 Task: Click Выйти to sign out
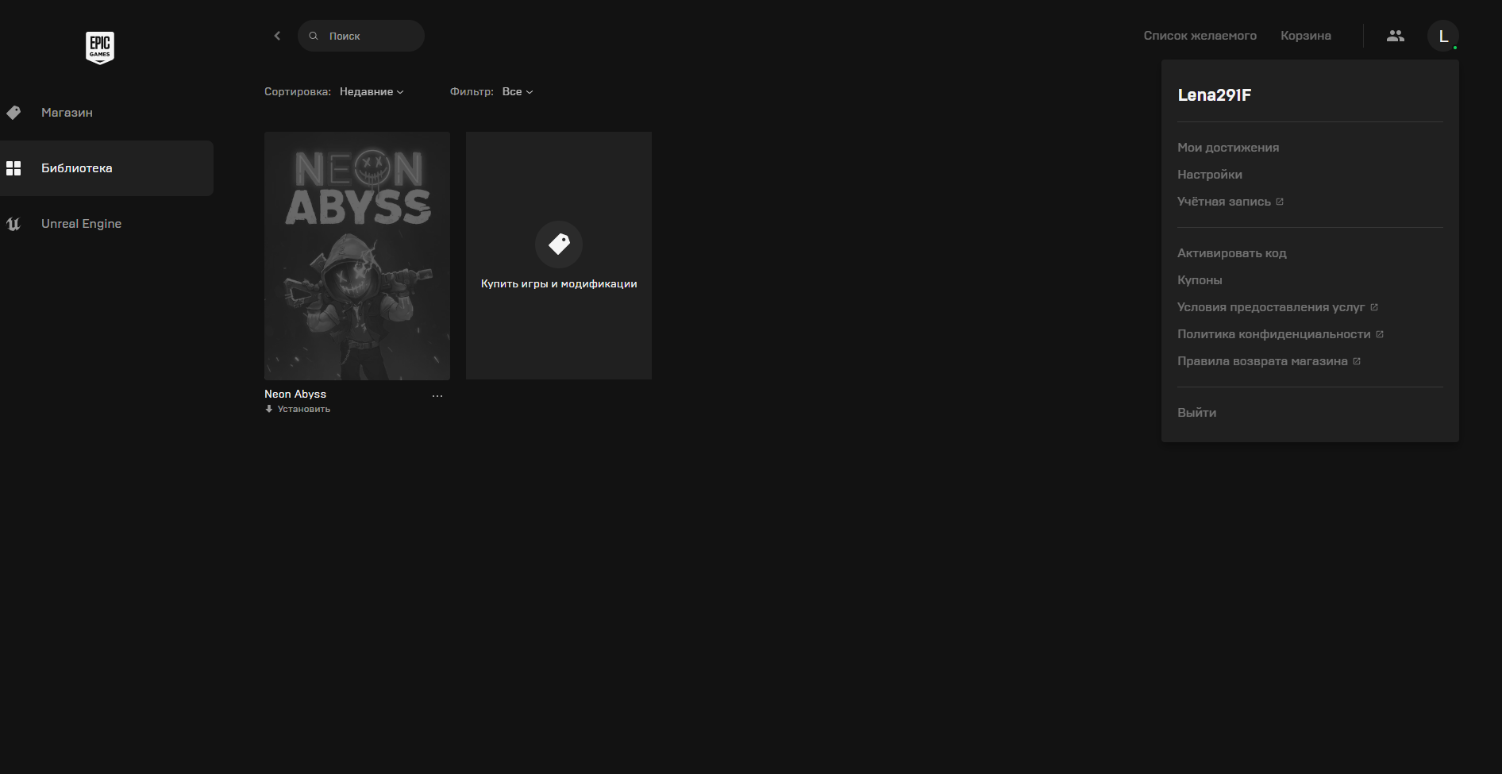(x=1196, y=413)
